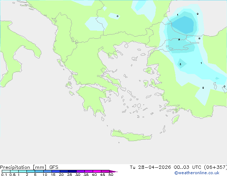Select the 20–25 mm legend swatch
Image resolution: width=227 pixels, height=176 pixels.
coord(64,171)
